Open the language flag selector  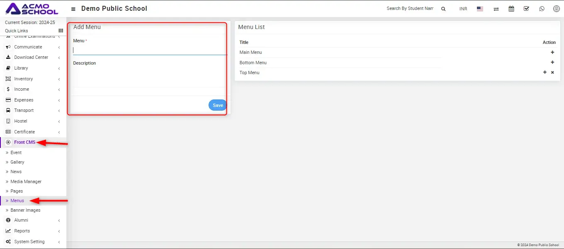(480, 9)
